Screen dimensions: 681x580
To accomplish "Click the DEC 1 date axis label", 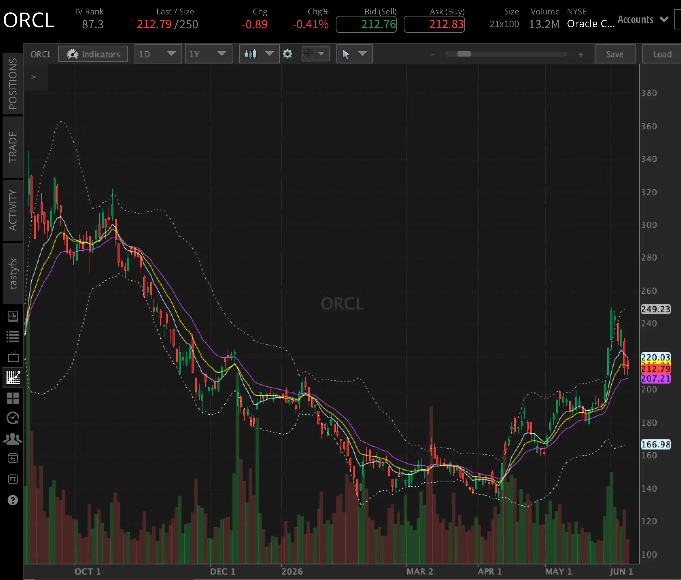I will [222, 572].
